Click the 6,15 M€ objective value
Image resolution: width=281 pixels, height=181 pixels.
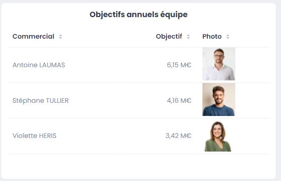(x=179, y=65)
